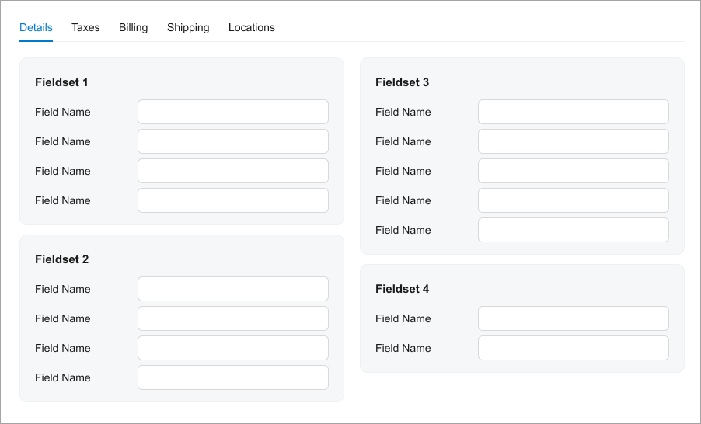The image size is (701, 424).
Task: Focus the first input in Fieldset 2
Action: [233, 289]
